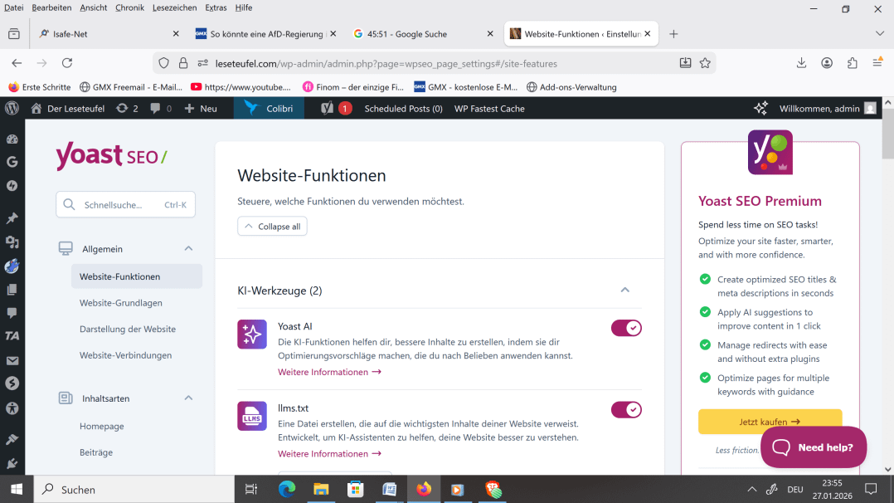Open the Neu add-new menu

pyautogui.click(x=201, y=109)
